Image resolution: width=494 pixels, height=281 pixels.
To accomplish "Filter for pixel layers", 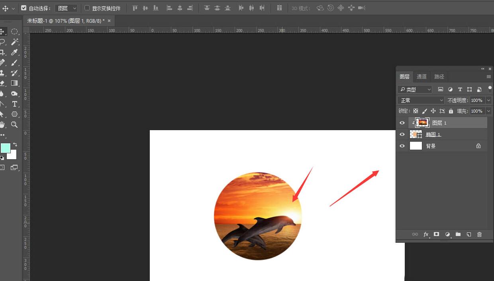I will tap(441, 90).
